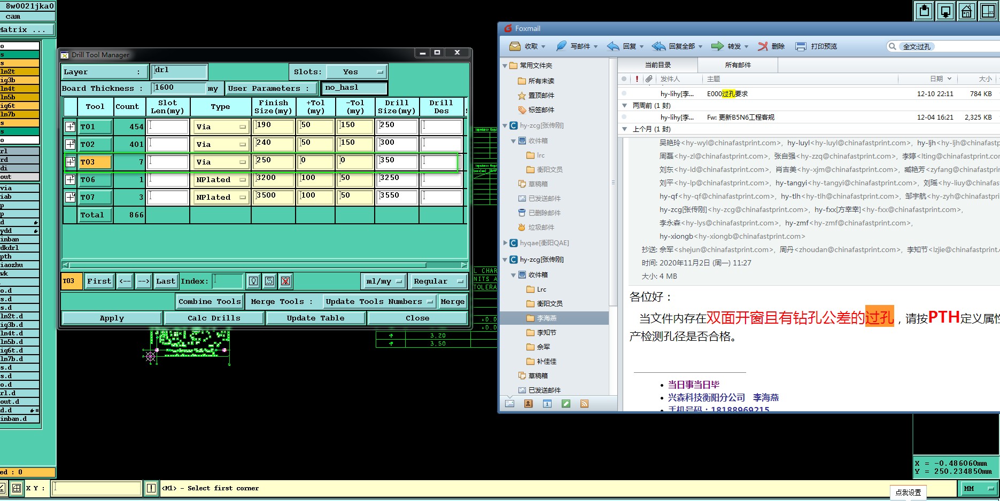1000x501 pixels.
Task: Select the 李知节 folder
Action: (546, 332)
